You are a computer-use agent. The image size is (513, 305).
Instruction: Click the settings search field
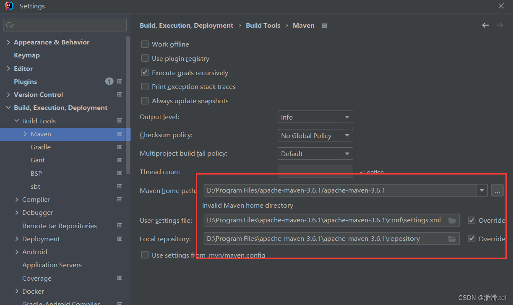[x=65, y=25]
